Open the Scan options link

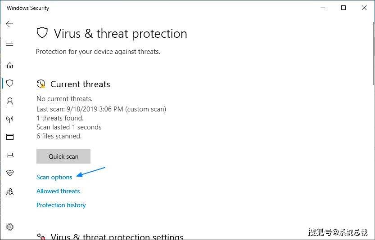pyautogui.click(x=54, y=177)
